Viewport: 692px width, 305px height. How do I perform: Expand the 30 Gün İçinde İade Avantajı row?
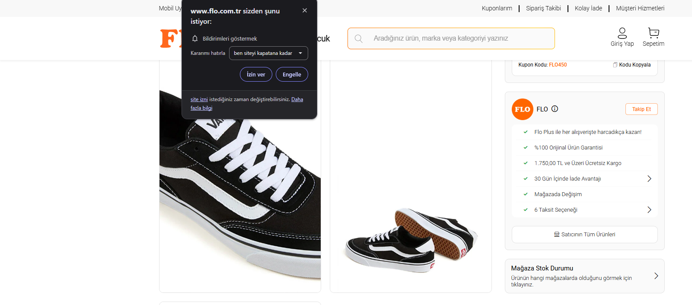(649, 179)
